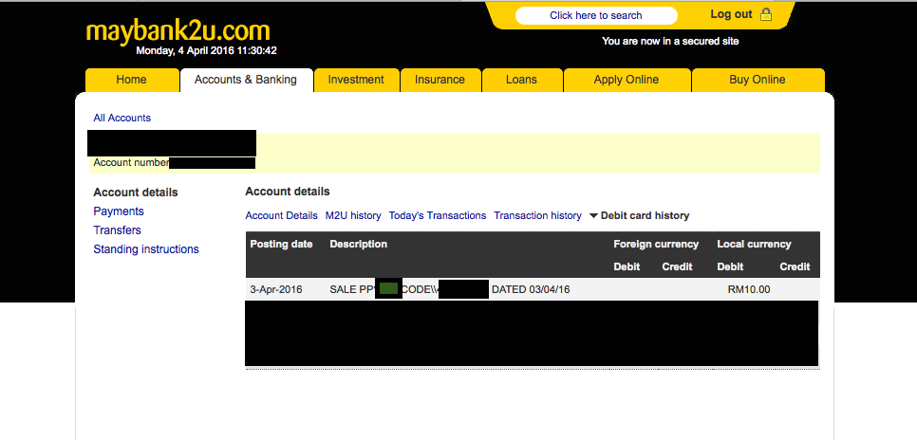Image resolution: width=917 pixels, height=440 pixels.
Task: Click the Foreign currency column header
Action: (x=656, y=245)
